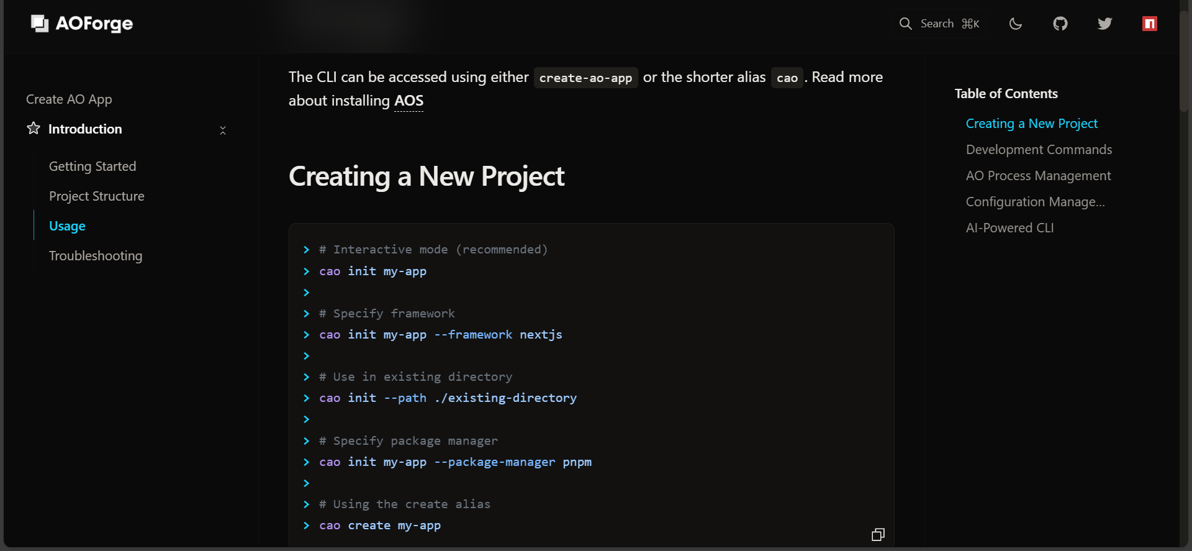Image resolution: width=1192 pixels, height=551 pixels.
Task: Select the Usage sidebar item
Action: (x=67, y=226)
